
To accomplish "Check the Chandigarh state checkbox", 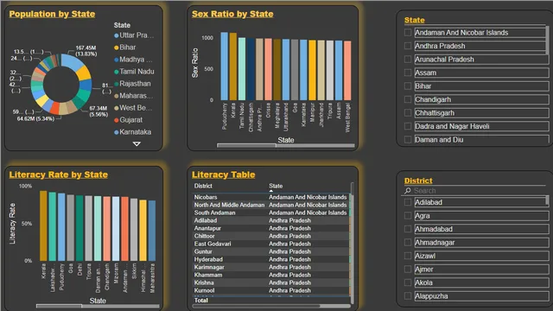I will click(x=408, y=99).
